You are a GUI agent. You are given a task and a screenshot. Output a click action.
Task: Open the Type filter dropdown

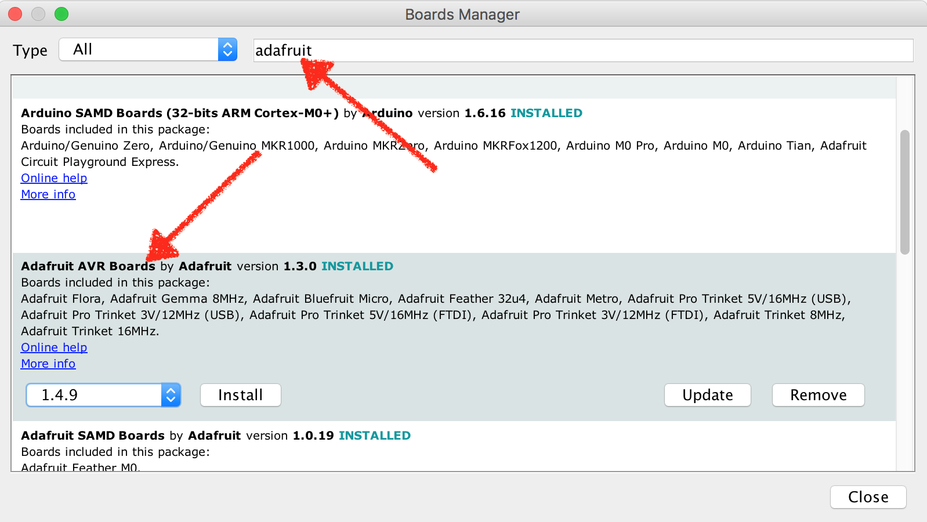coord(148,49)
